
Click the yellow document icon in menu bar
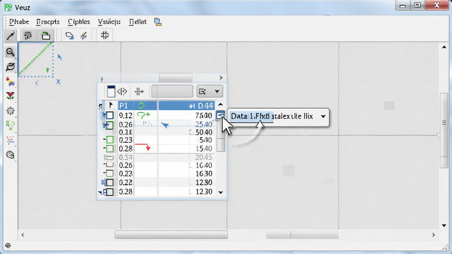pyautogui.click(x=158, y=22)
